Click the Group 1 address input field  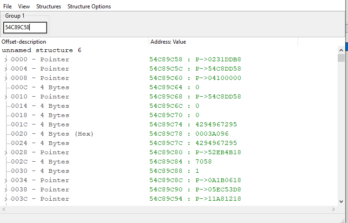pyautogui.click(x=25, y=27)
